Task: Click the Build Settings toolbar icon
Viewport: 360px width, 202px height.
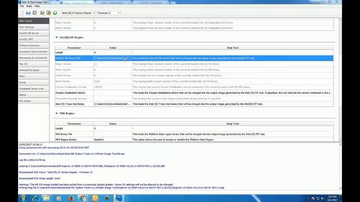Action: pyautogui.click(x=42, y=13)
